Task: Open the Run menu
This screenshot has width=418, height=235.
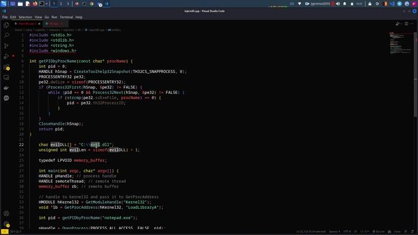Action: pos(54,17)
